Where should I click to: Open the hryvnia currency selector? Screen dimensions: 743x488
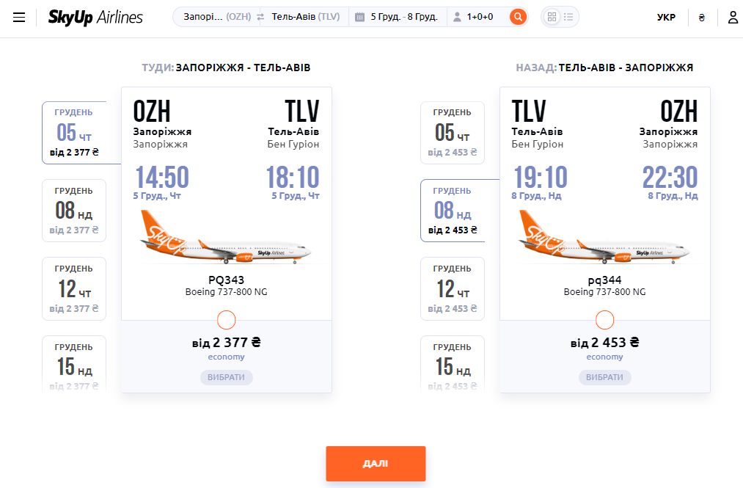point(702,18)
